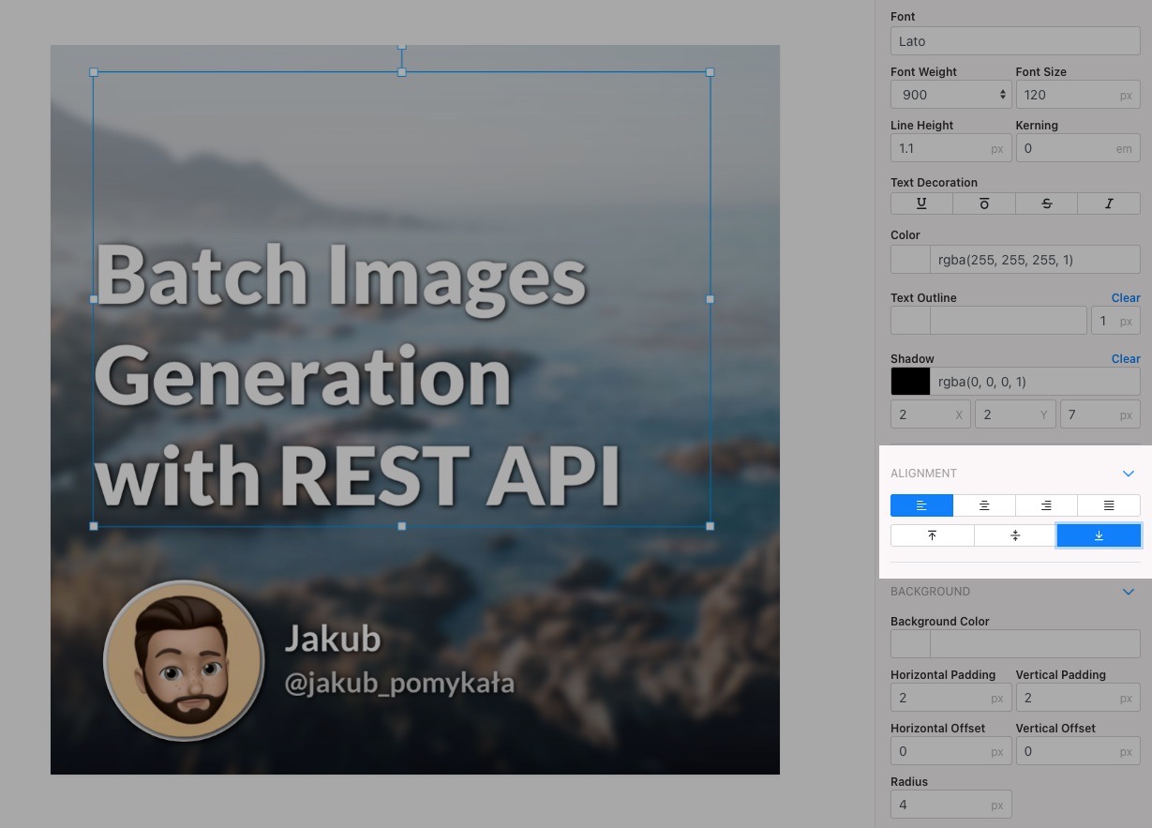Open the text color swatch
Image resolution: width=1152 pixels, height=828 pixels.
910,260
